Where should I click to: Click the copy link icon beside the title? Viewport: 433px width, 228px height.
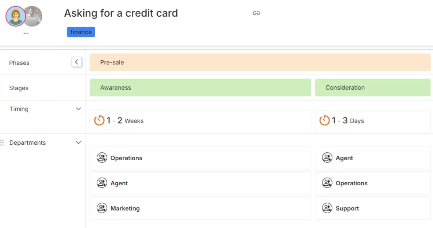tap(257, 13)
